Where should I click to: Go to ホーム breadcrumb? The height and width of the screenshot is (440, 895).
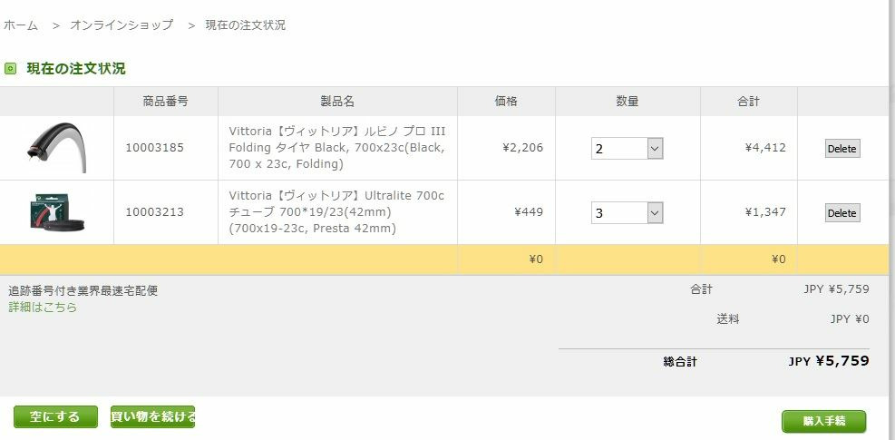click(x=21, y=25)
